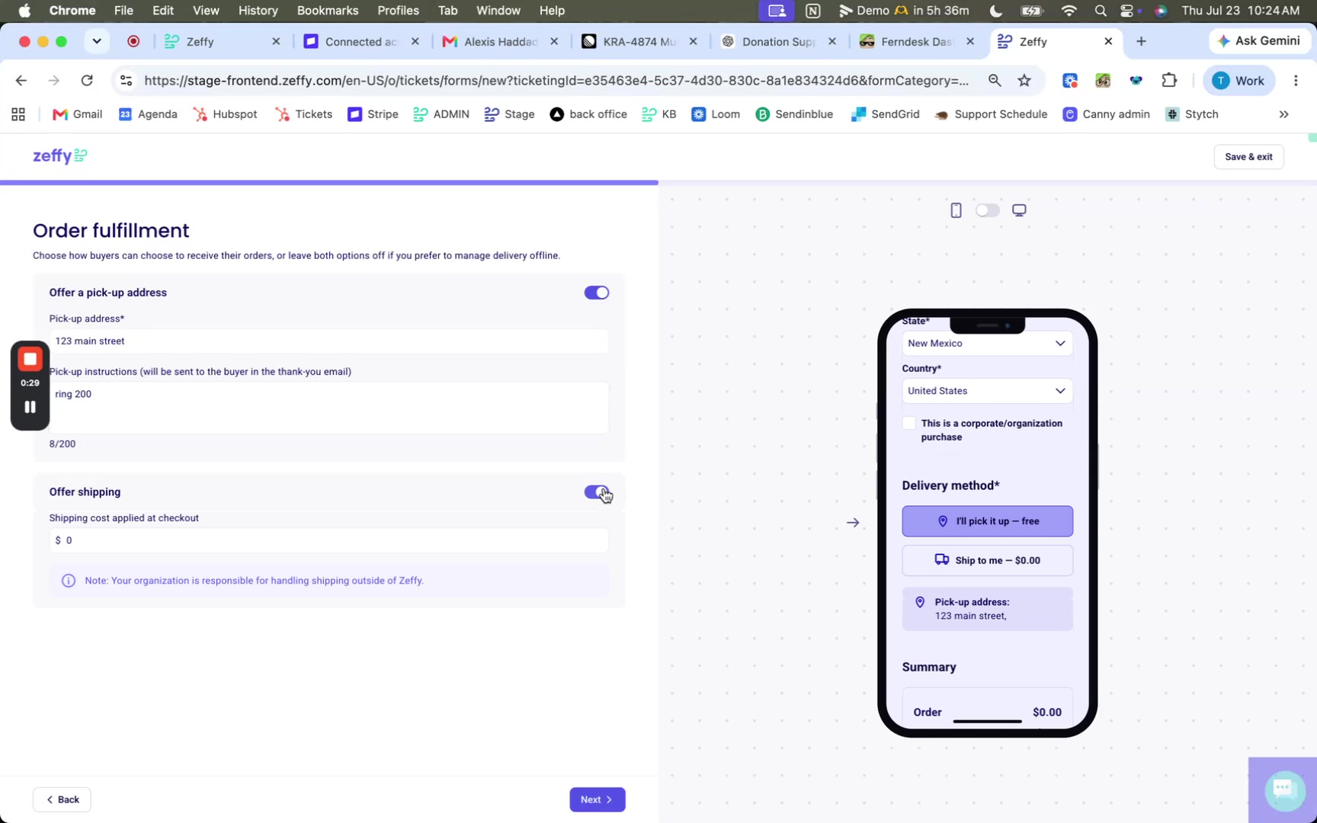Click the info icon in shipping note
The width and height of the screenshot is (1317, 823).
pyautogui.click(x=69, y=581)
